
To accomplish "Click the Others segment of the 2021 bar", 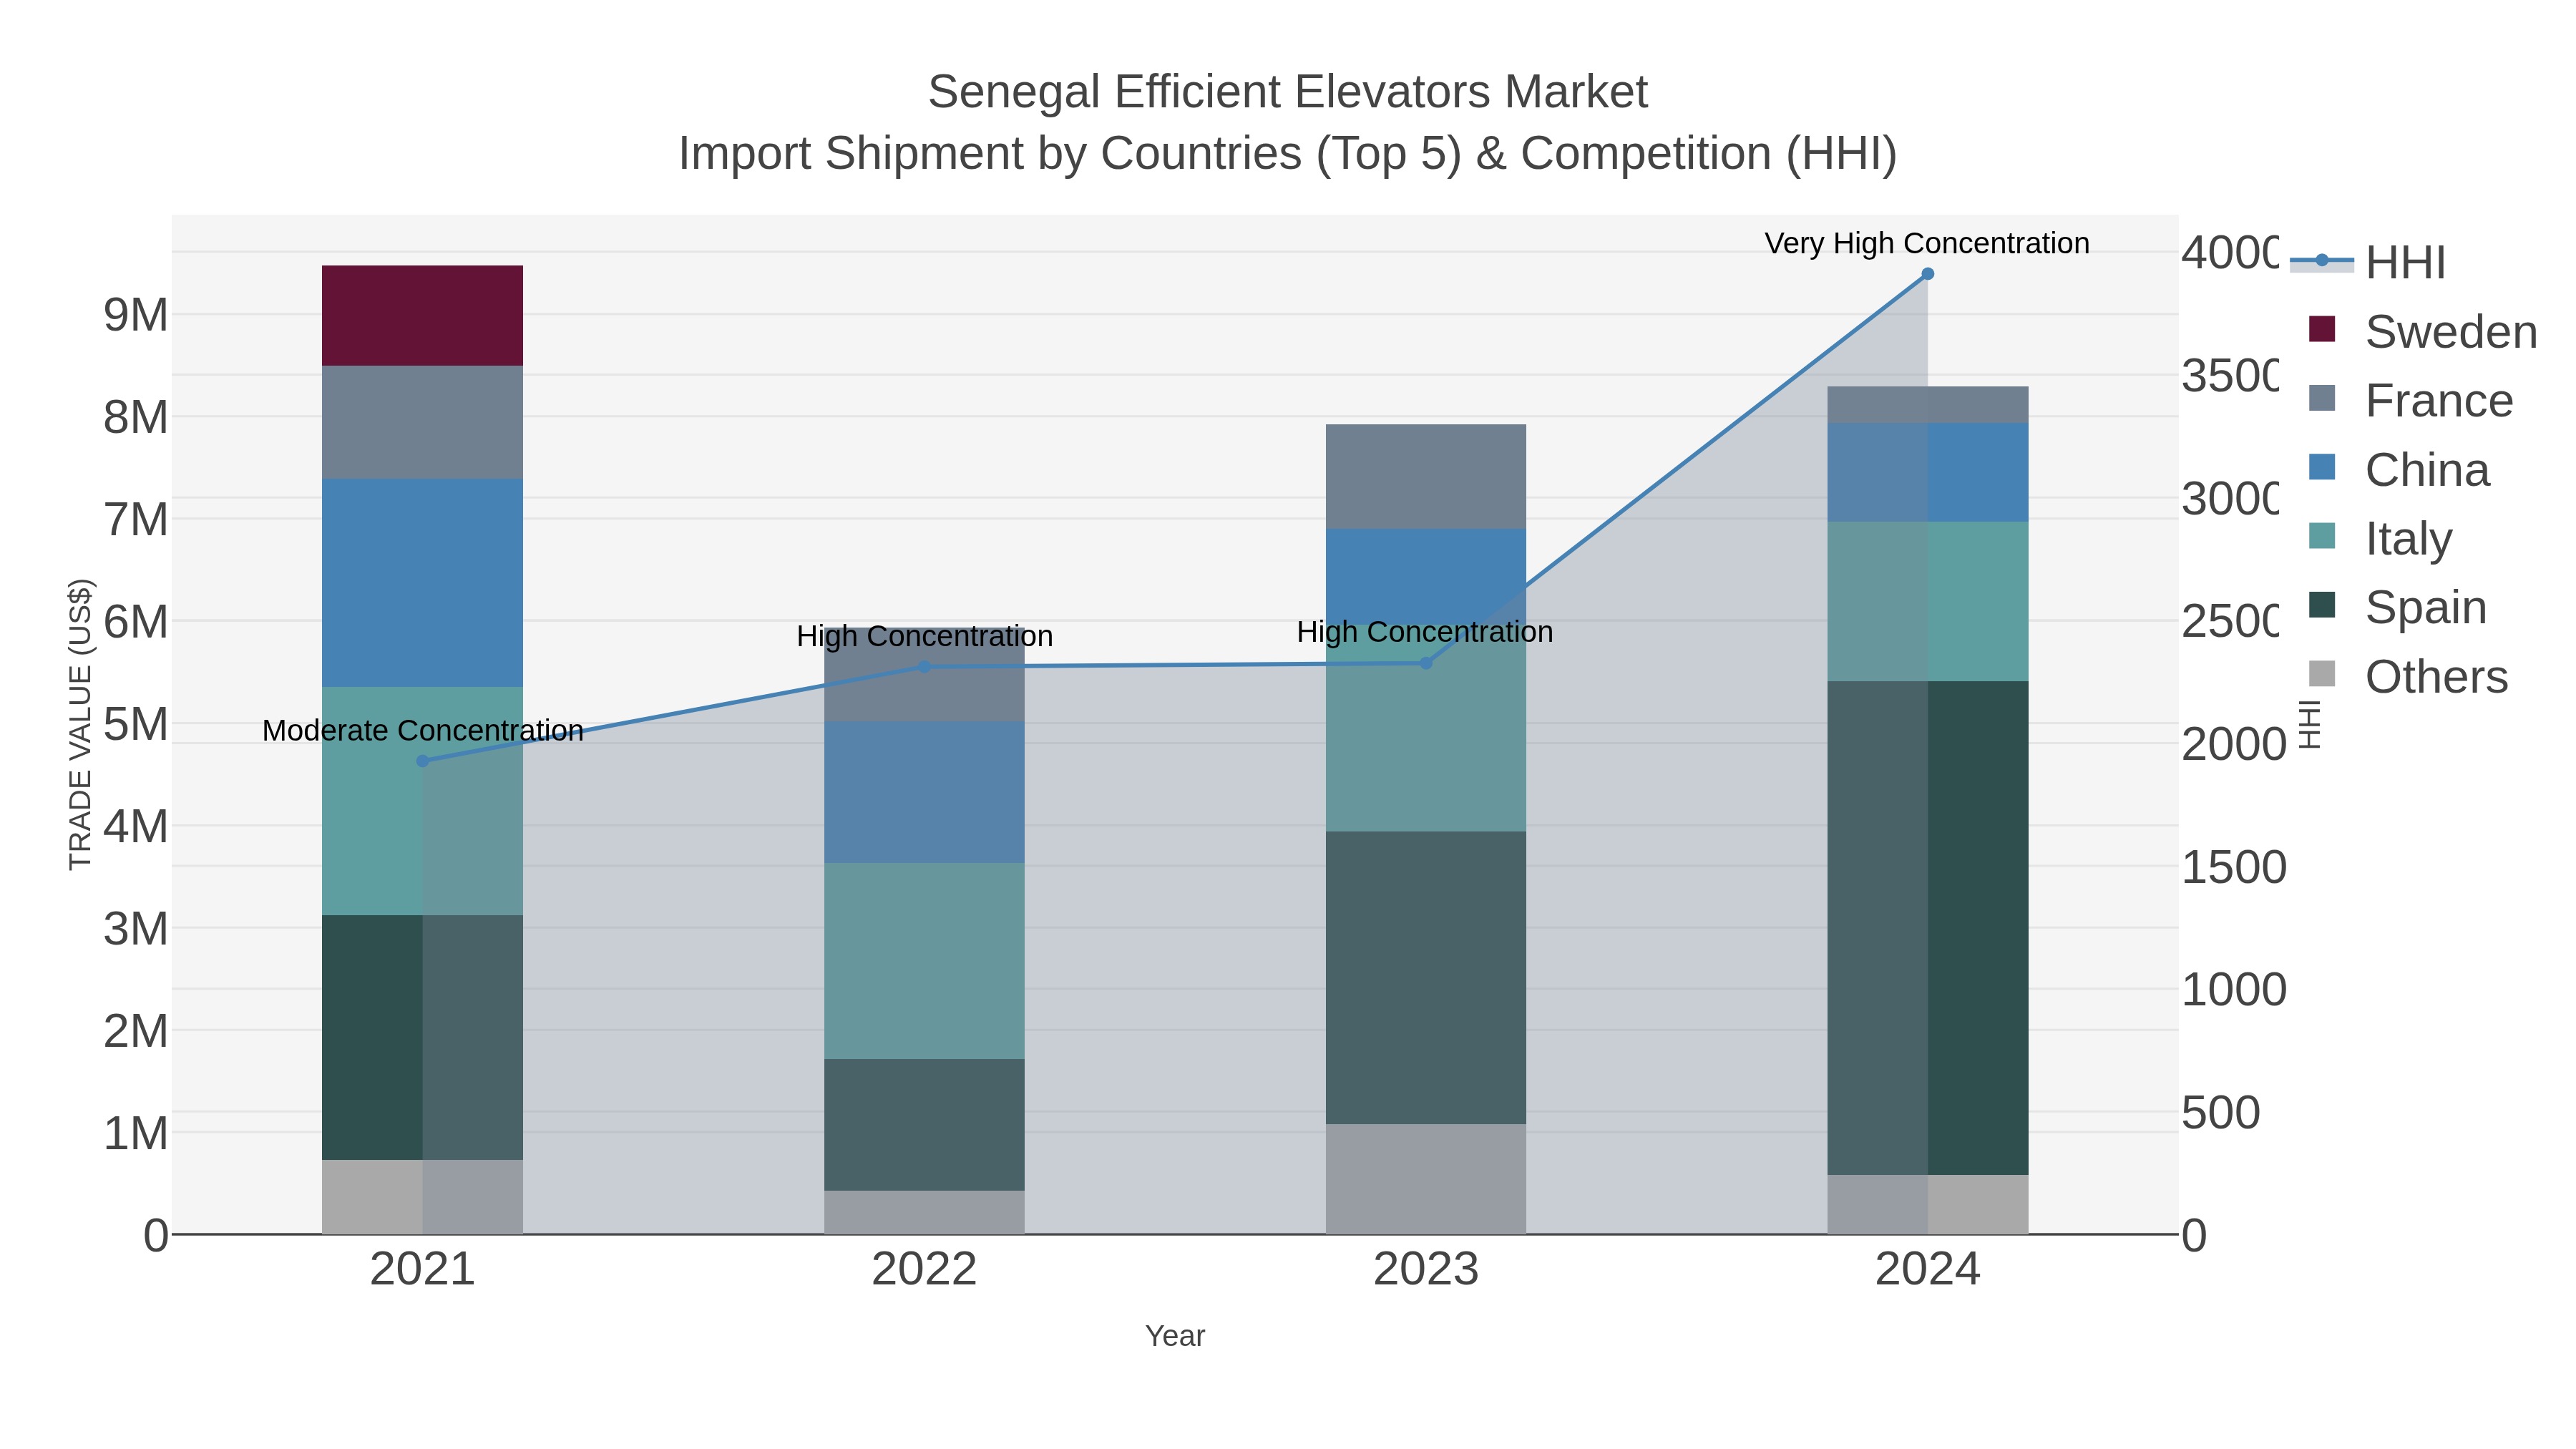I will (422, 1197).
